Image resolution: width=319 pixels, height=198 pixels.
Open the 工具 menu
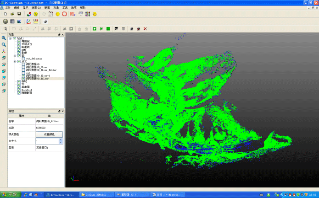coord(65,8)
